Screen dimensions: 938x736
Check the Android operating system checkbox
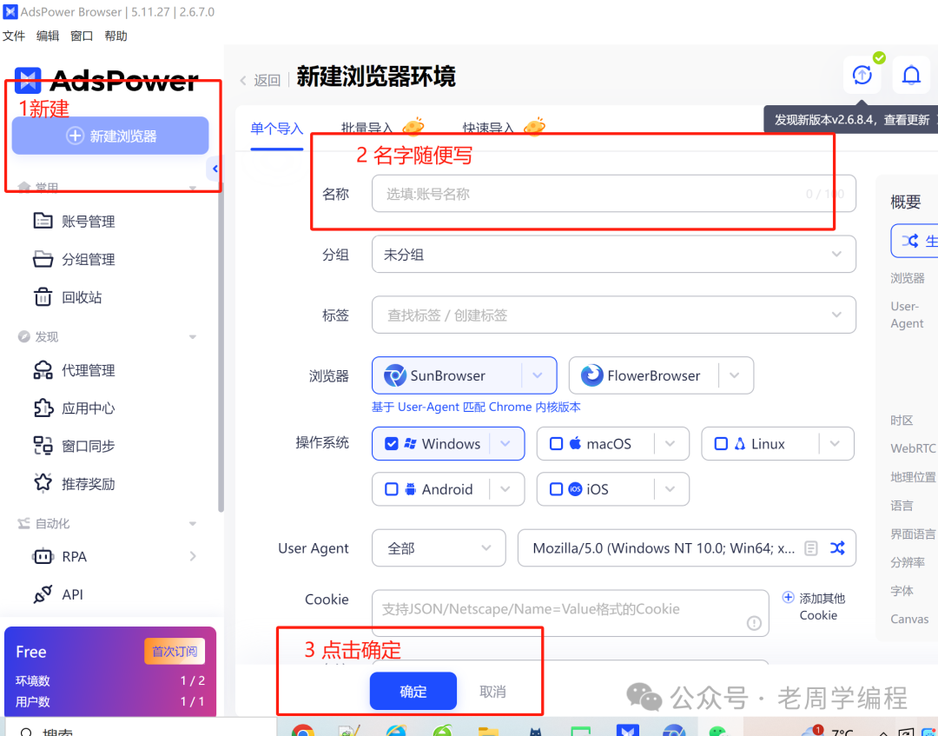[x=392, y=489]
